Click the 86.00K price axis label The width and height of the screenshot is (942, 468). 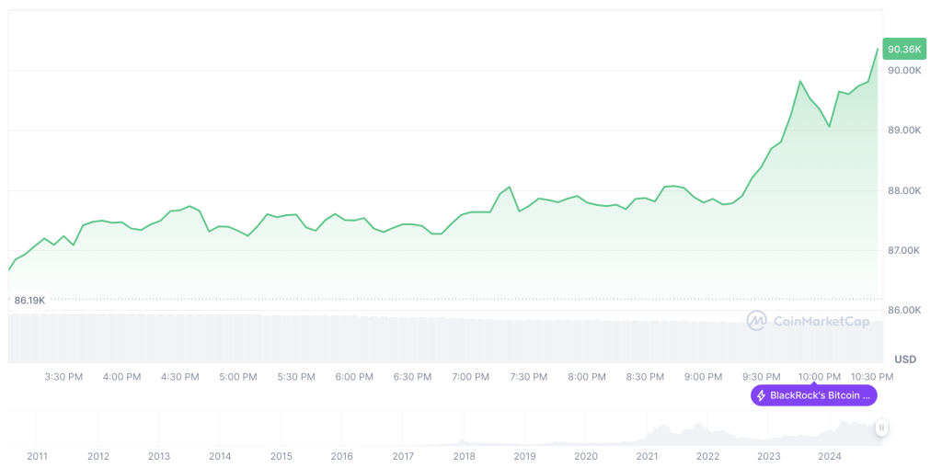click(906, 311)
